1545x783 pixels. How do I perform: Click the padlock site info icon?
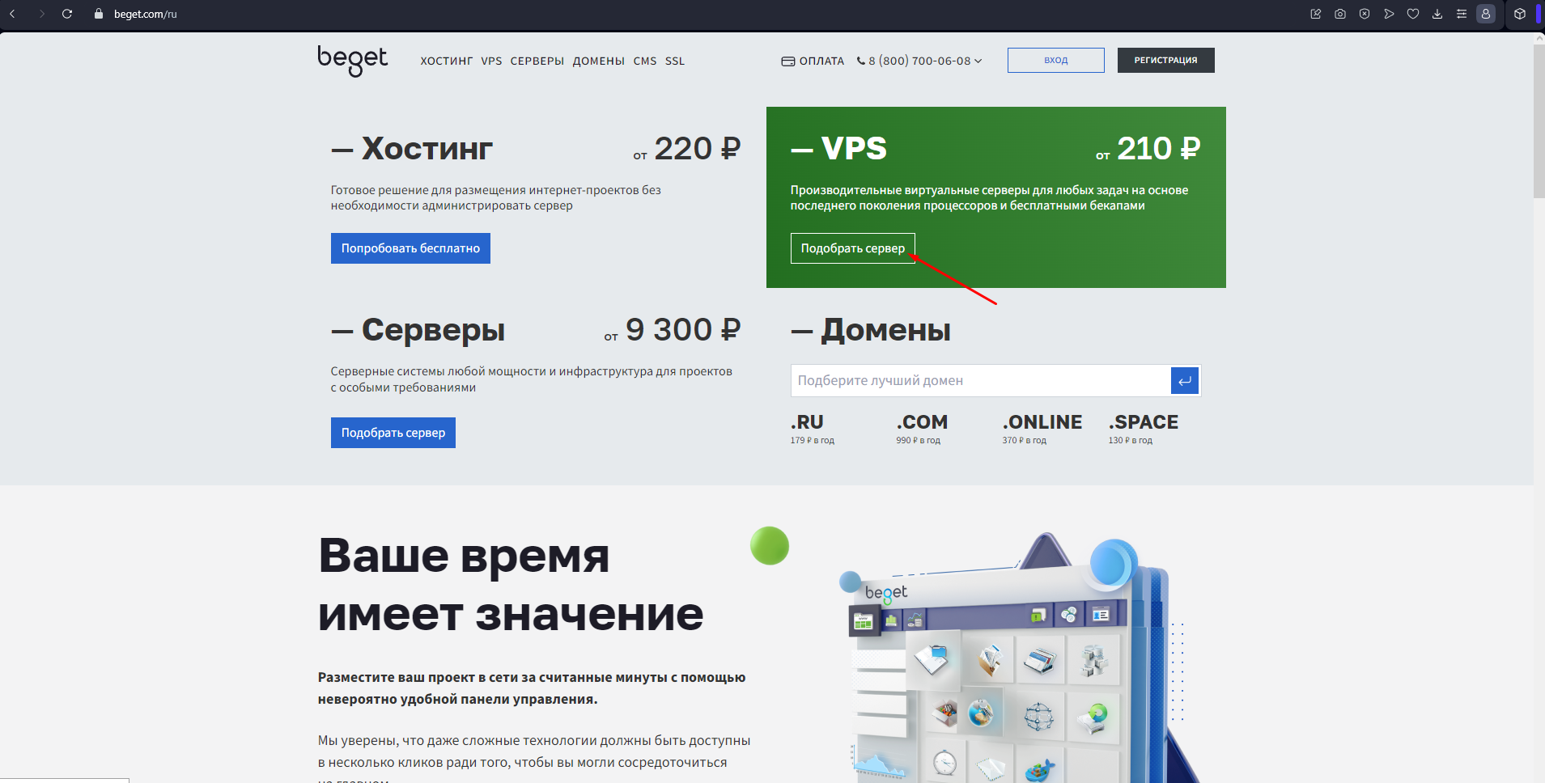[x=99, y=14]
